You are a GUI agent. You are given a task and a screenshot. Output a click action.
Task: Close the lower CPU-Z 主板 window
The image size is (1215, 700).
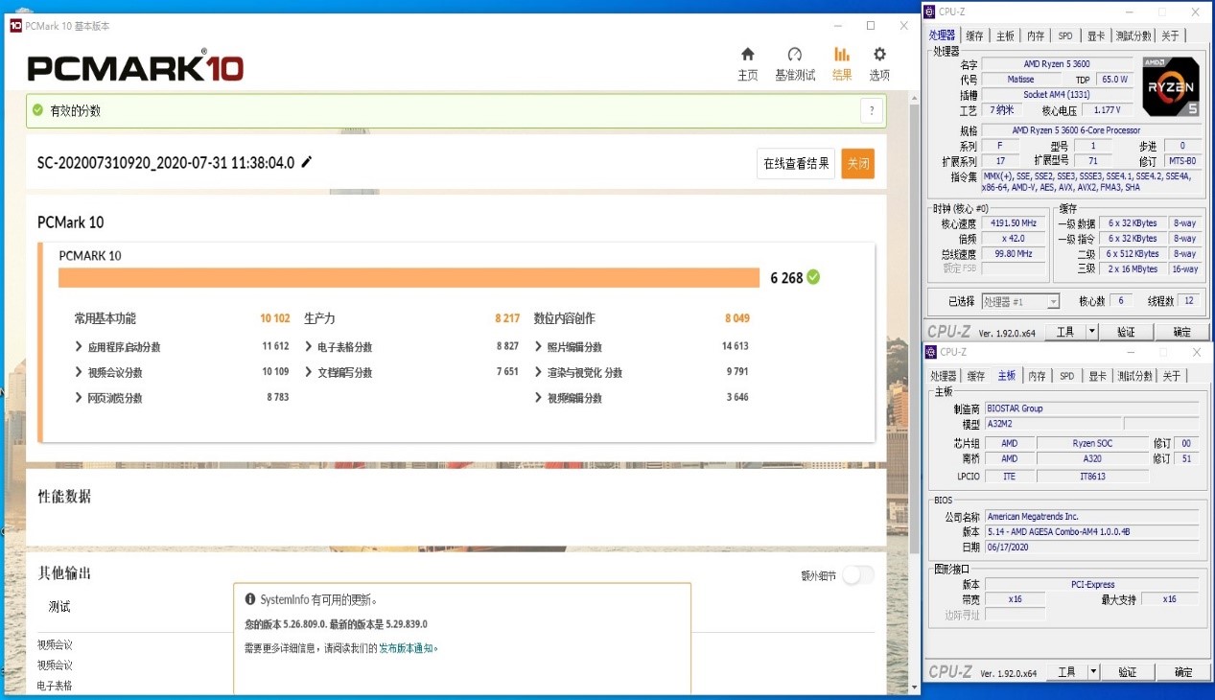tap(1196, 352)
